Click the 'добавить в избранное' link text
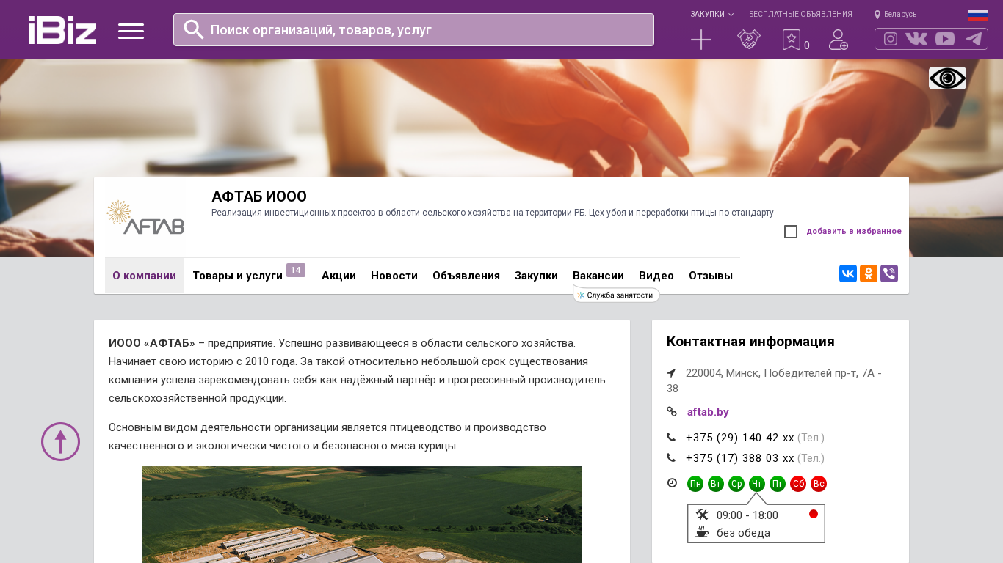 coord(854,232)
